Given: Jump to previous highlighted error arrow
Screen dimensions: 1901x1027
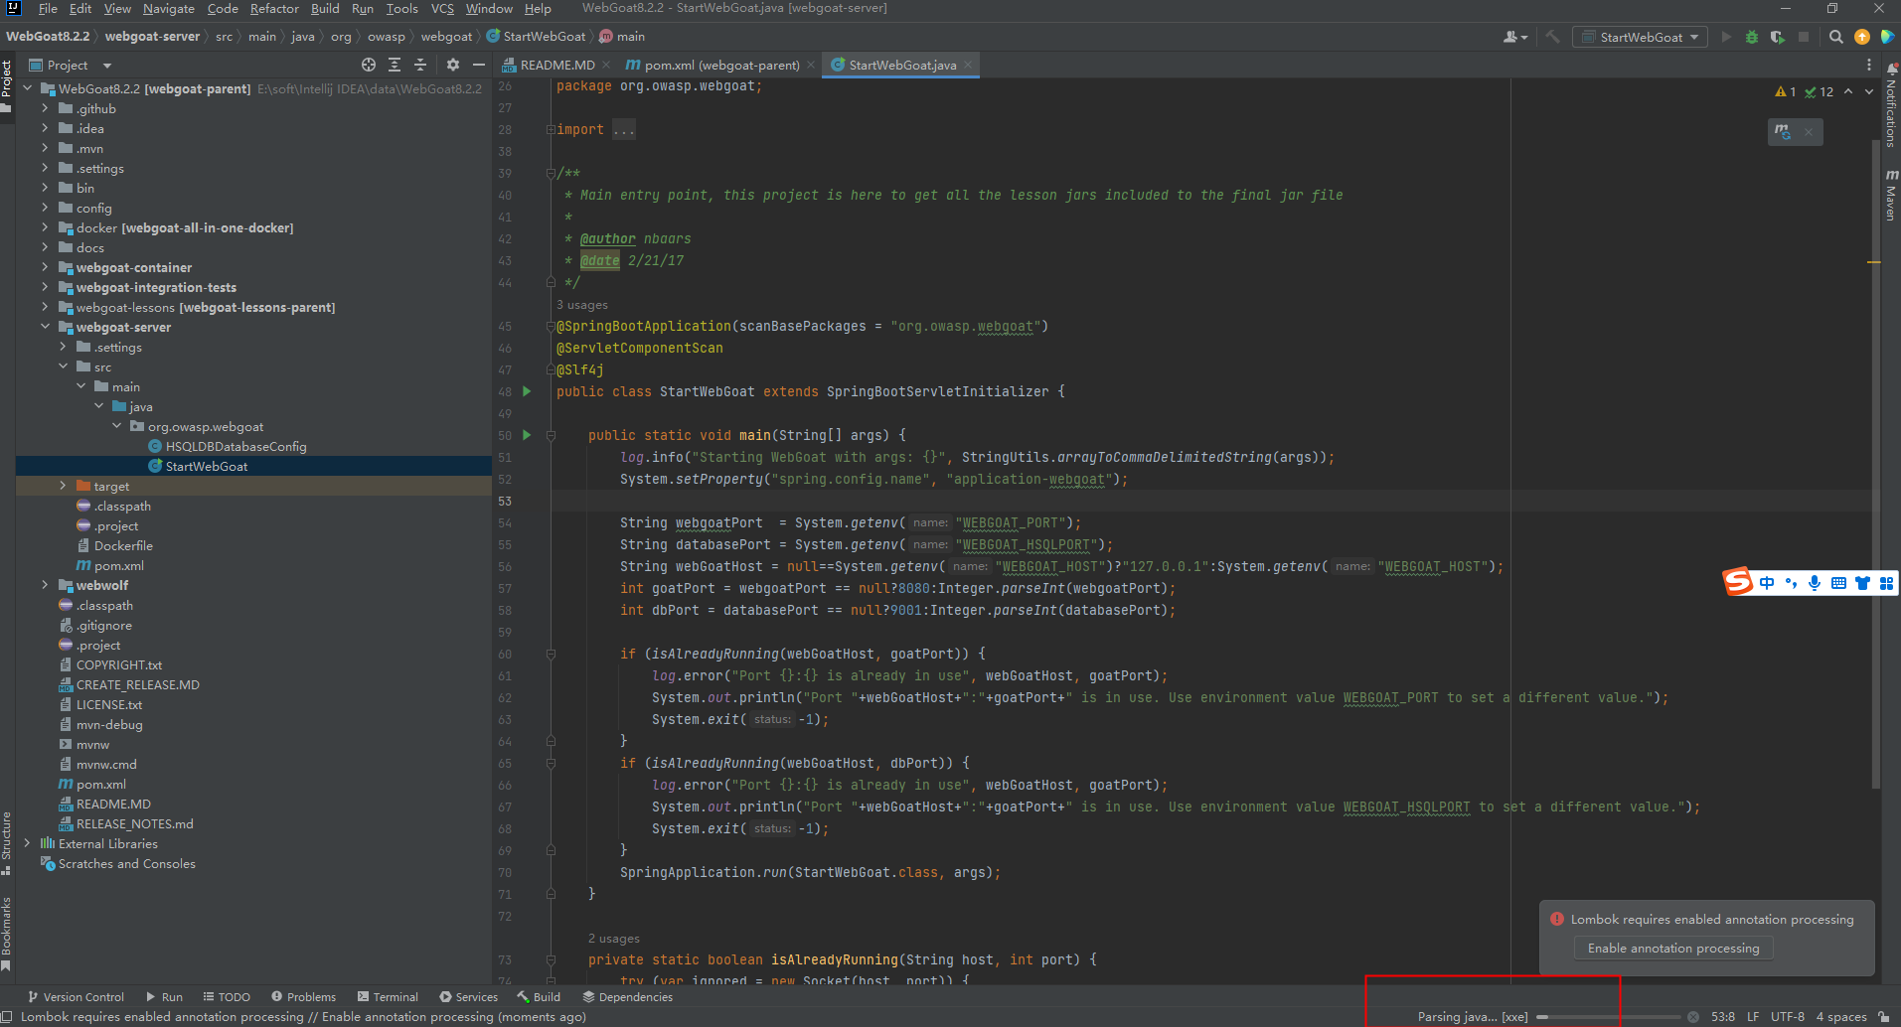Looking at the screenshot, I should coord(1848,91).
